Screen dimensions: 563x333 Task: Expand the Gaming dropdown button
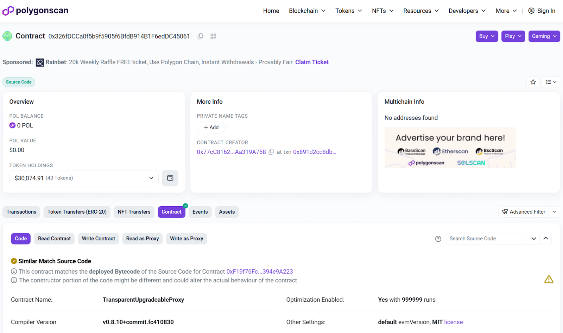pyautogui.click(x=544, y=36)
